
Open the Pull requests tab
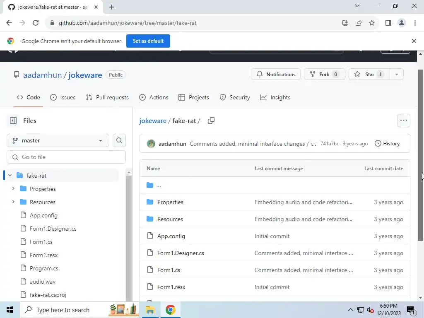107,97
